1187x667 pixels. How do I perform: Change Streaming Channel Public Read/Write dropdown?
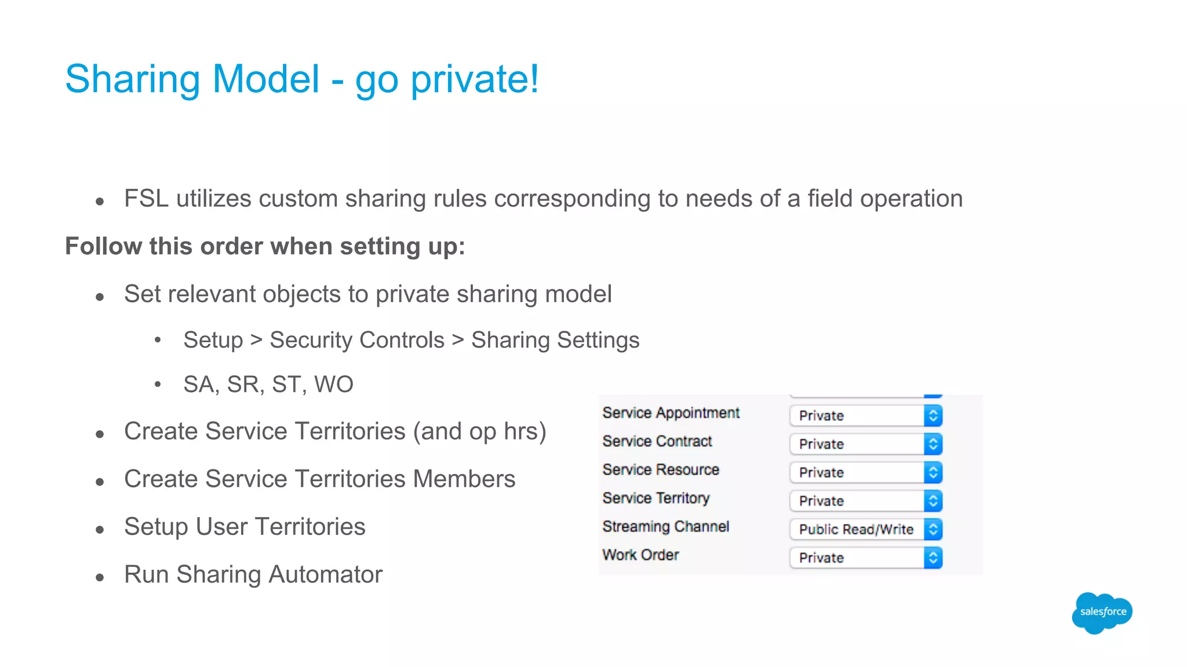[865, 529]
